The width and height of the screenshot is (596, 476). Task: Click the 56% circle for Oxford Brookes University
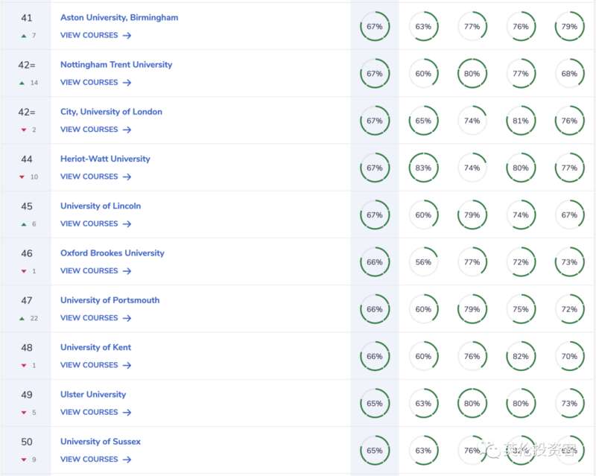click(423, 262)
